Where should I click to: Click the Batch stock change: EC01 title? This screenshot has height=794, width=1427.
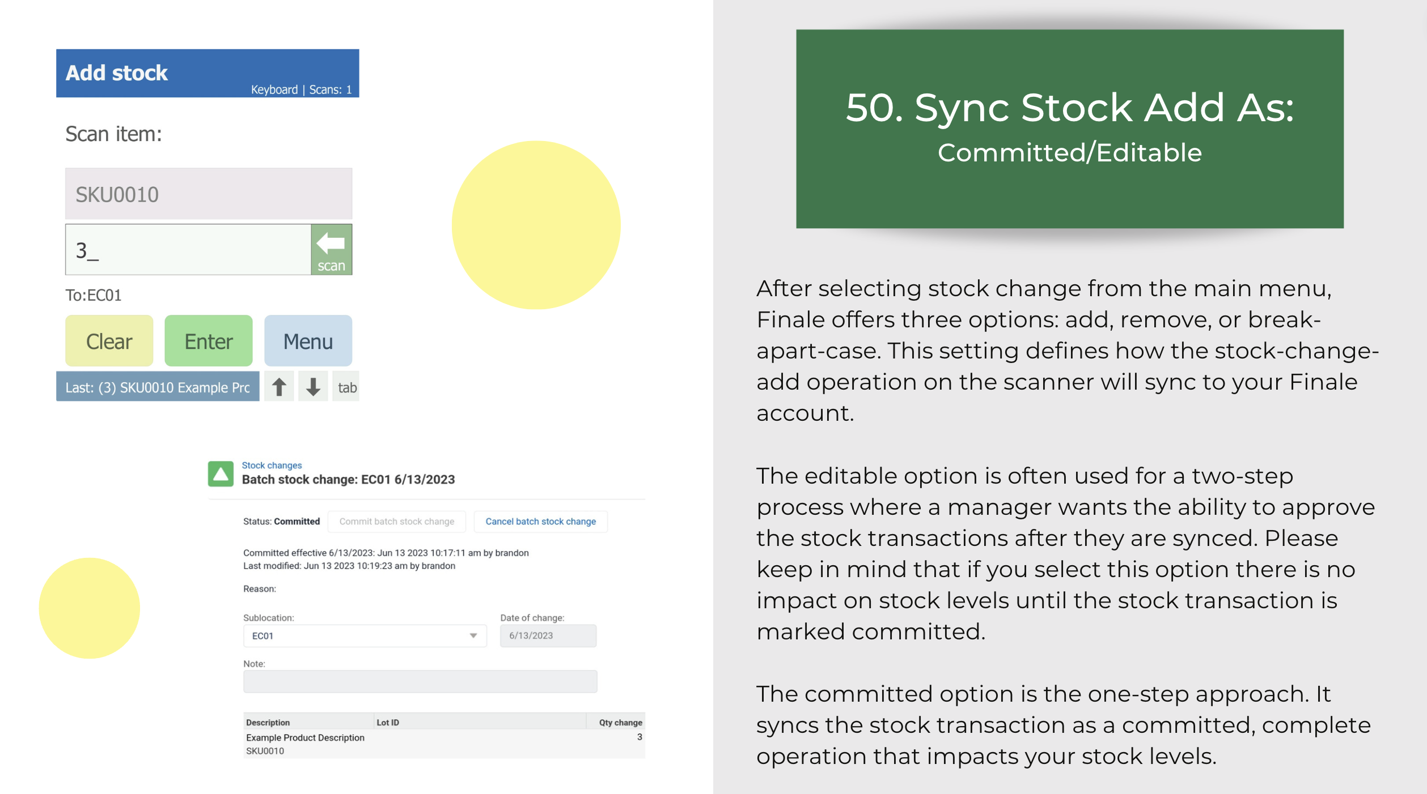pos(348,480)
